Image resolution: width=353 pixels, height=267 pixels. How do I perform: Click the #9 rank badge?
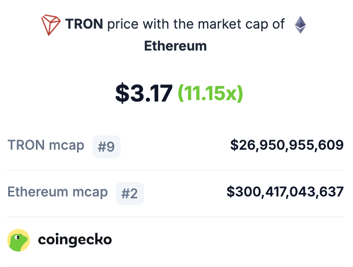pos(106,147)
